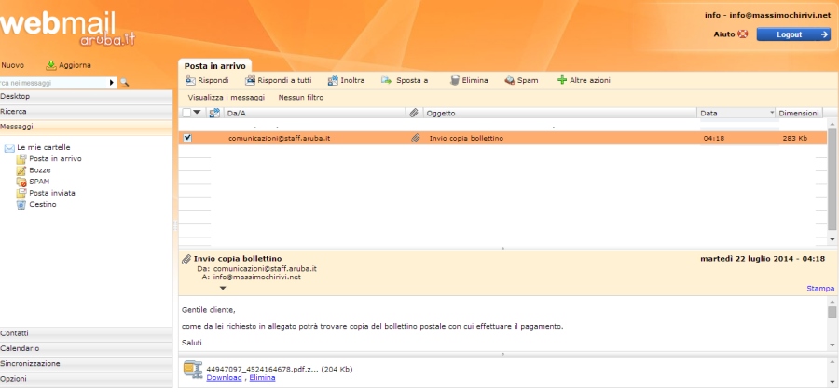Click the Rispondi a tutti icon
The height and width of the screenshot is (392, 839).
coord(250,81)
